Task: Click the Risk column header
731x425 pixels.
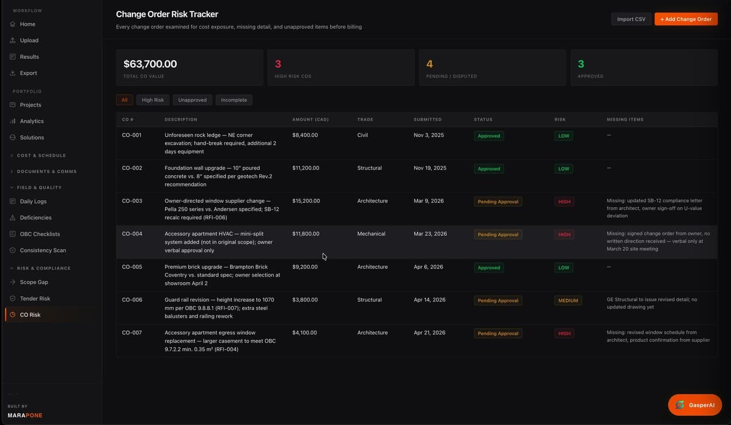Action: (560, 119)
